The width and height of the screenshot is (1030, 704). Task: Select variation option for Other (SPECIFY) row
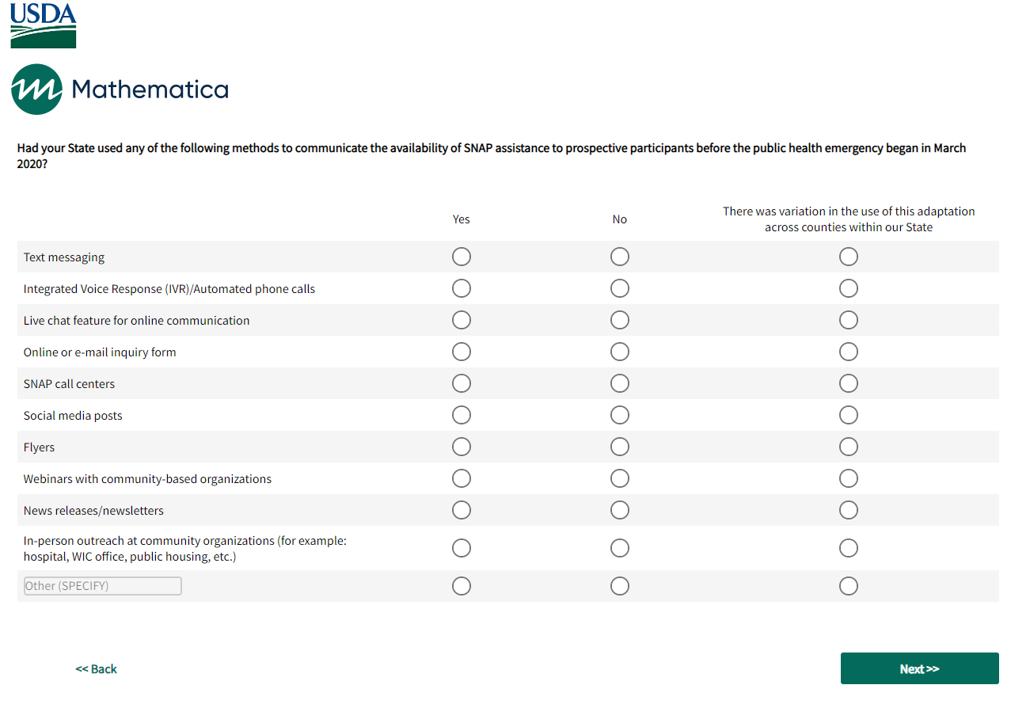point(849,586)
